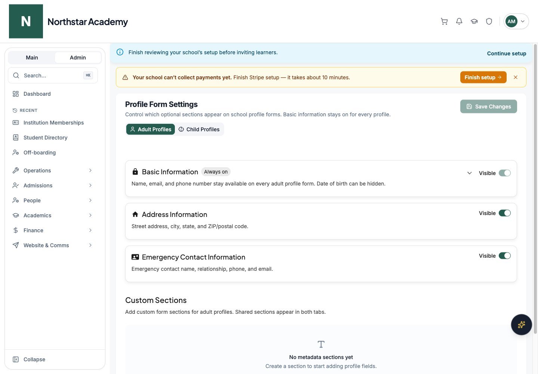Select the Child Profiles tab

click(x=199, y=129)
